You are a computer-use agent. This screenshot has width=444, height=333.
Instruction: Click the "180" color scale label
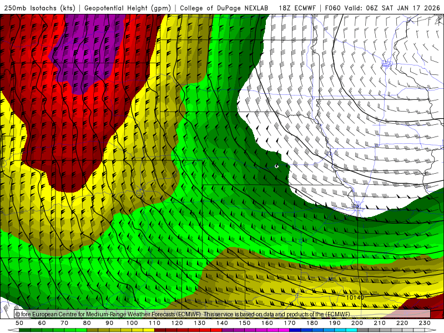point(312,323)
